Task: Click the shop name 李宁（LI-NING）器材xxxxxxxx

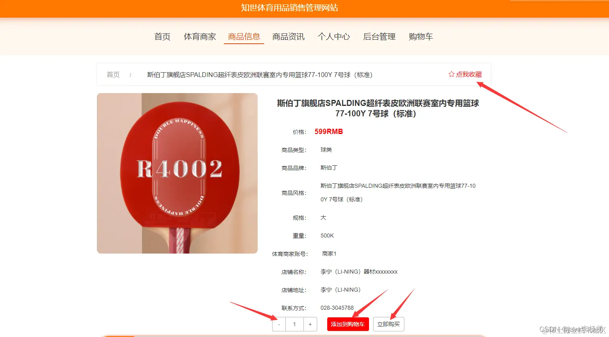Action: [359, 272]
